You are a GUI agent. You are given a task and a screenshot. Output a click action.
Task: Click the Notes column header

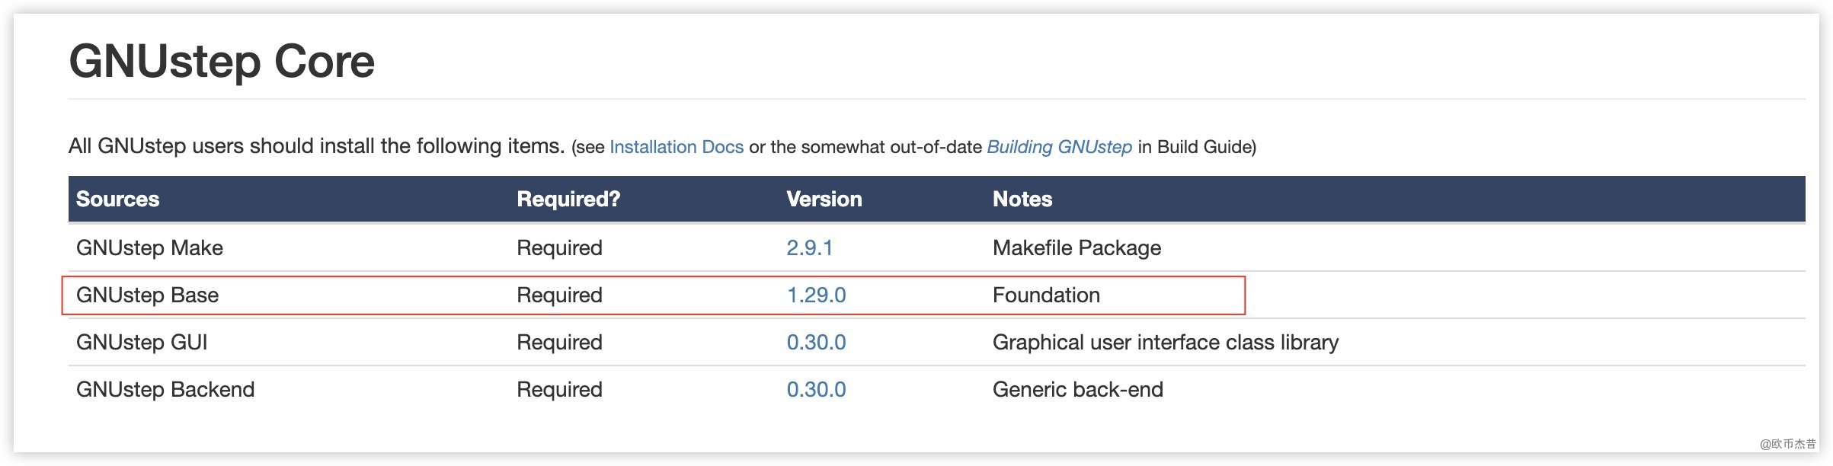(x=1022, y=199)
